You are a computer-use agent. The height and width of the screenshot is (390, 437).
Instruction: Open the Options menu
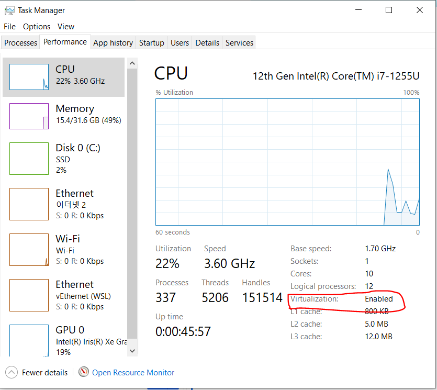(x=37, y=27)
